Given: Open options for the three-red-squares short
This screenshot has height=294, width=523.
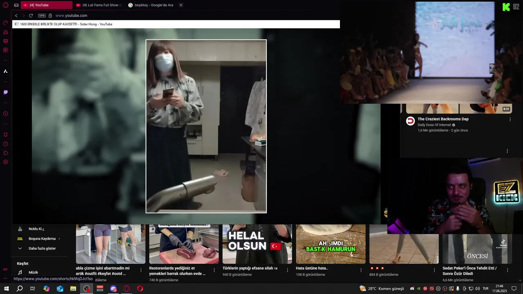Looking at the screenshot, I should click(x=434, y=270).
